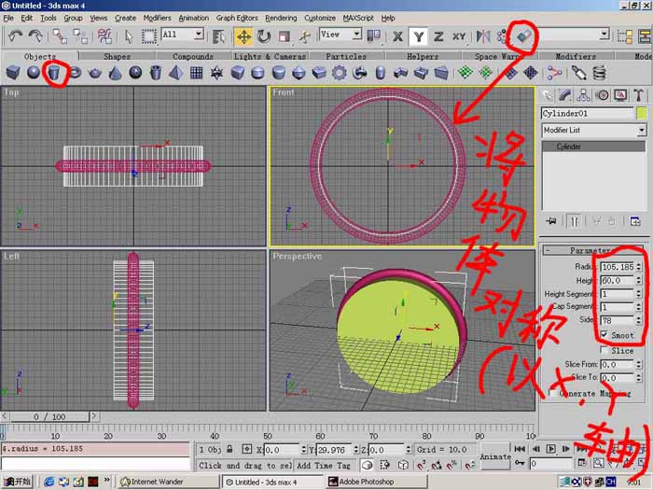Toggle the Animate button

[495, 456]
